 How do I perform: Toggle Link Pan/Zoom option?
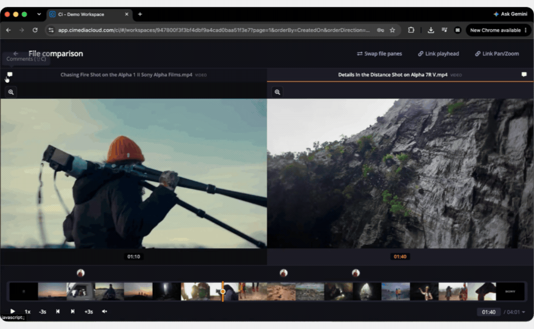pyautogui.click(x=497, y=54)
